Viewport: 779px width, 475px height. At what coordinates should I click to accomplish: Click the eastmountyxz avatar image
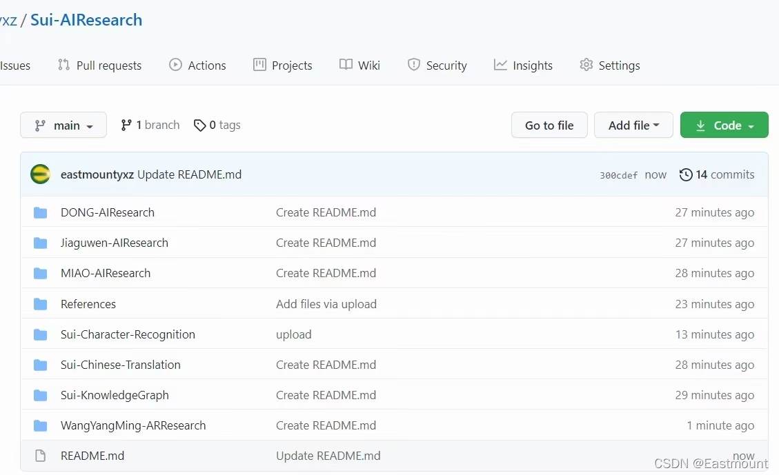[x=40, y=174]
